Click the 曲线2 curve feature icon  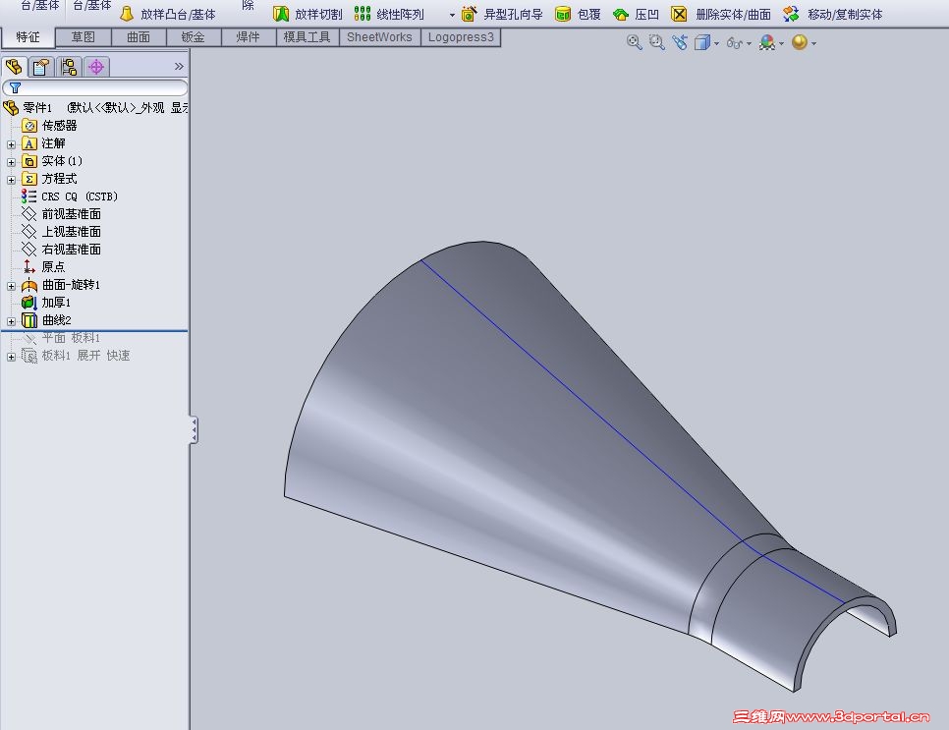[x=29, y=320]
